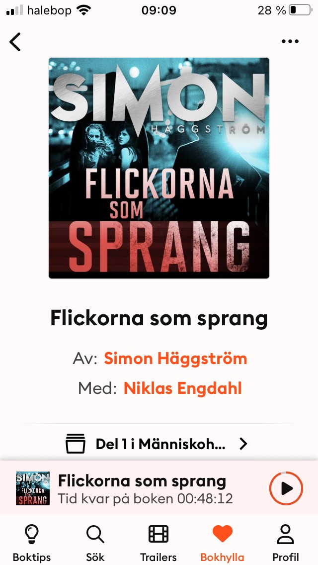Play Flickorna som sprang in mini player
The image size is (318, 565).
pyautogui.click(x=286, y=488)
